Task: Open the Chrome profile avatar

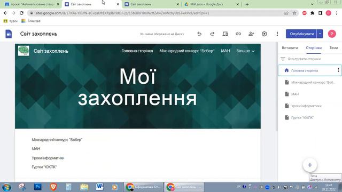Action: click(329, 13)
